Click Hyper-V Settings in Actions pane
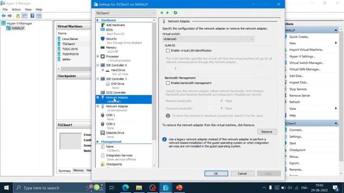Viewport: 344px width, 193px height. (x=302, y=56)
